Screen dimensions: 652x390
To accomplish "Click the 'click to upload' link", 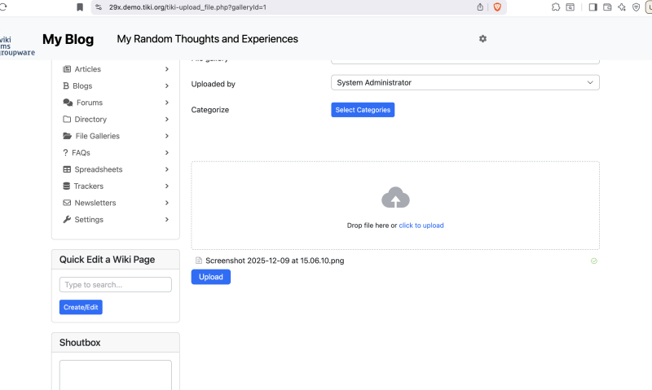I will (421, 225).
